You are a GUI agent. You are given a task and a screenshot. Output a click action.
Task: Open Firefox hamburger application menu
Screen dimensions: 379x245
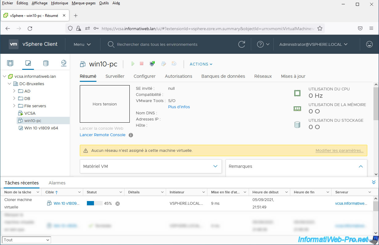click(371, 28)
